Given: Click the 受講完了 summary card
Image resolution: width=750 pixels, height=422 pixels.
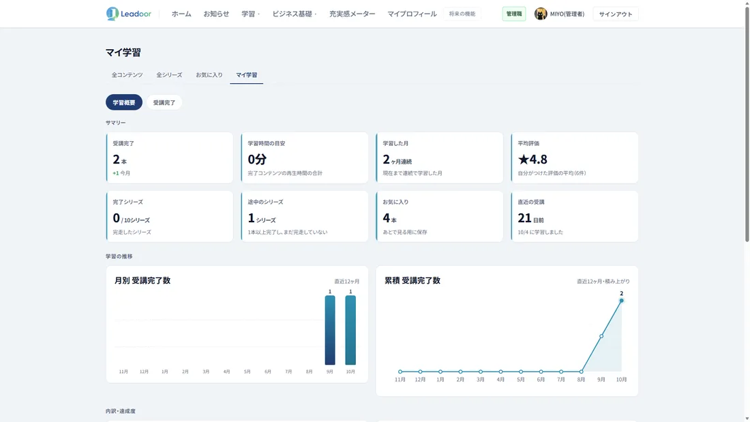Looking at the screenshot, I should tap(169, 158).
